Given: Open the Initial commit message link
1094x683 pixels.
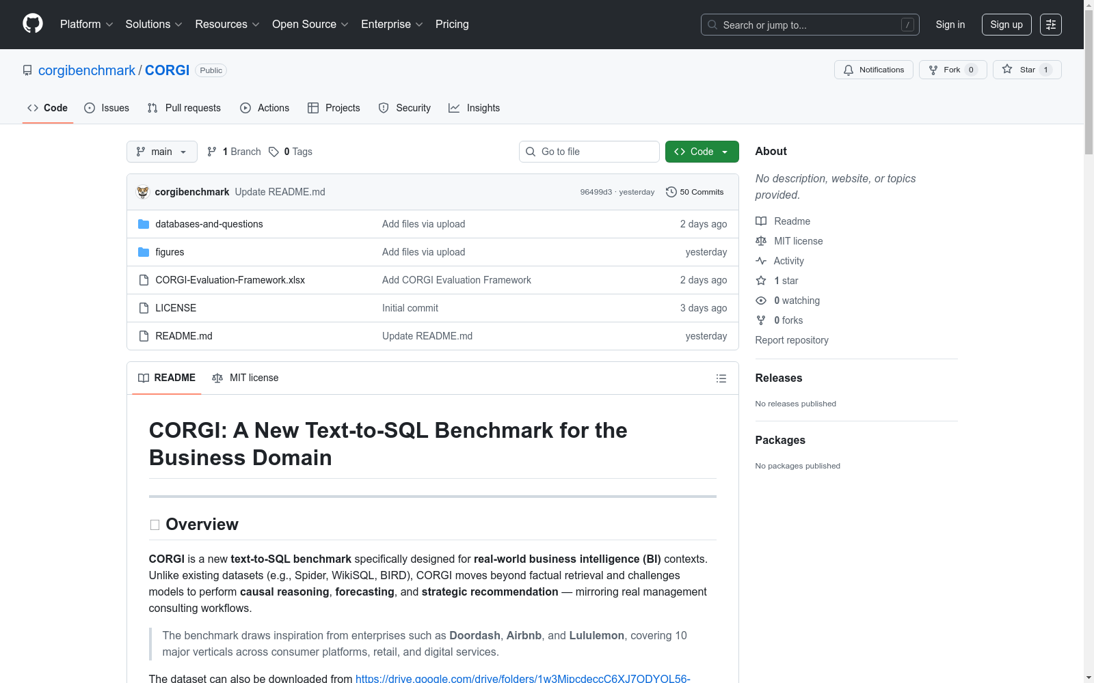Looking at the screenshot, I should (410, 308).
